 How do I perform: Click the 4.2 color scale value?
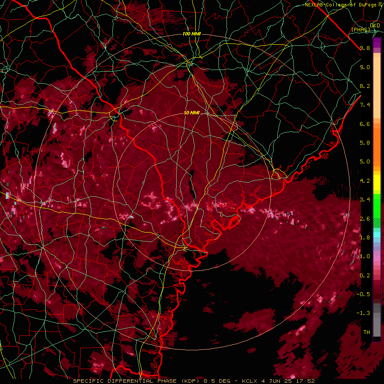click(365, 181)
